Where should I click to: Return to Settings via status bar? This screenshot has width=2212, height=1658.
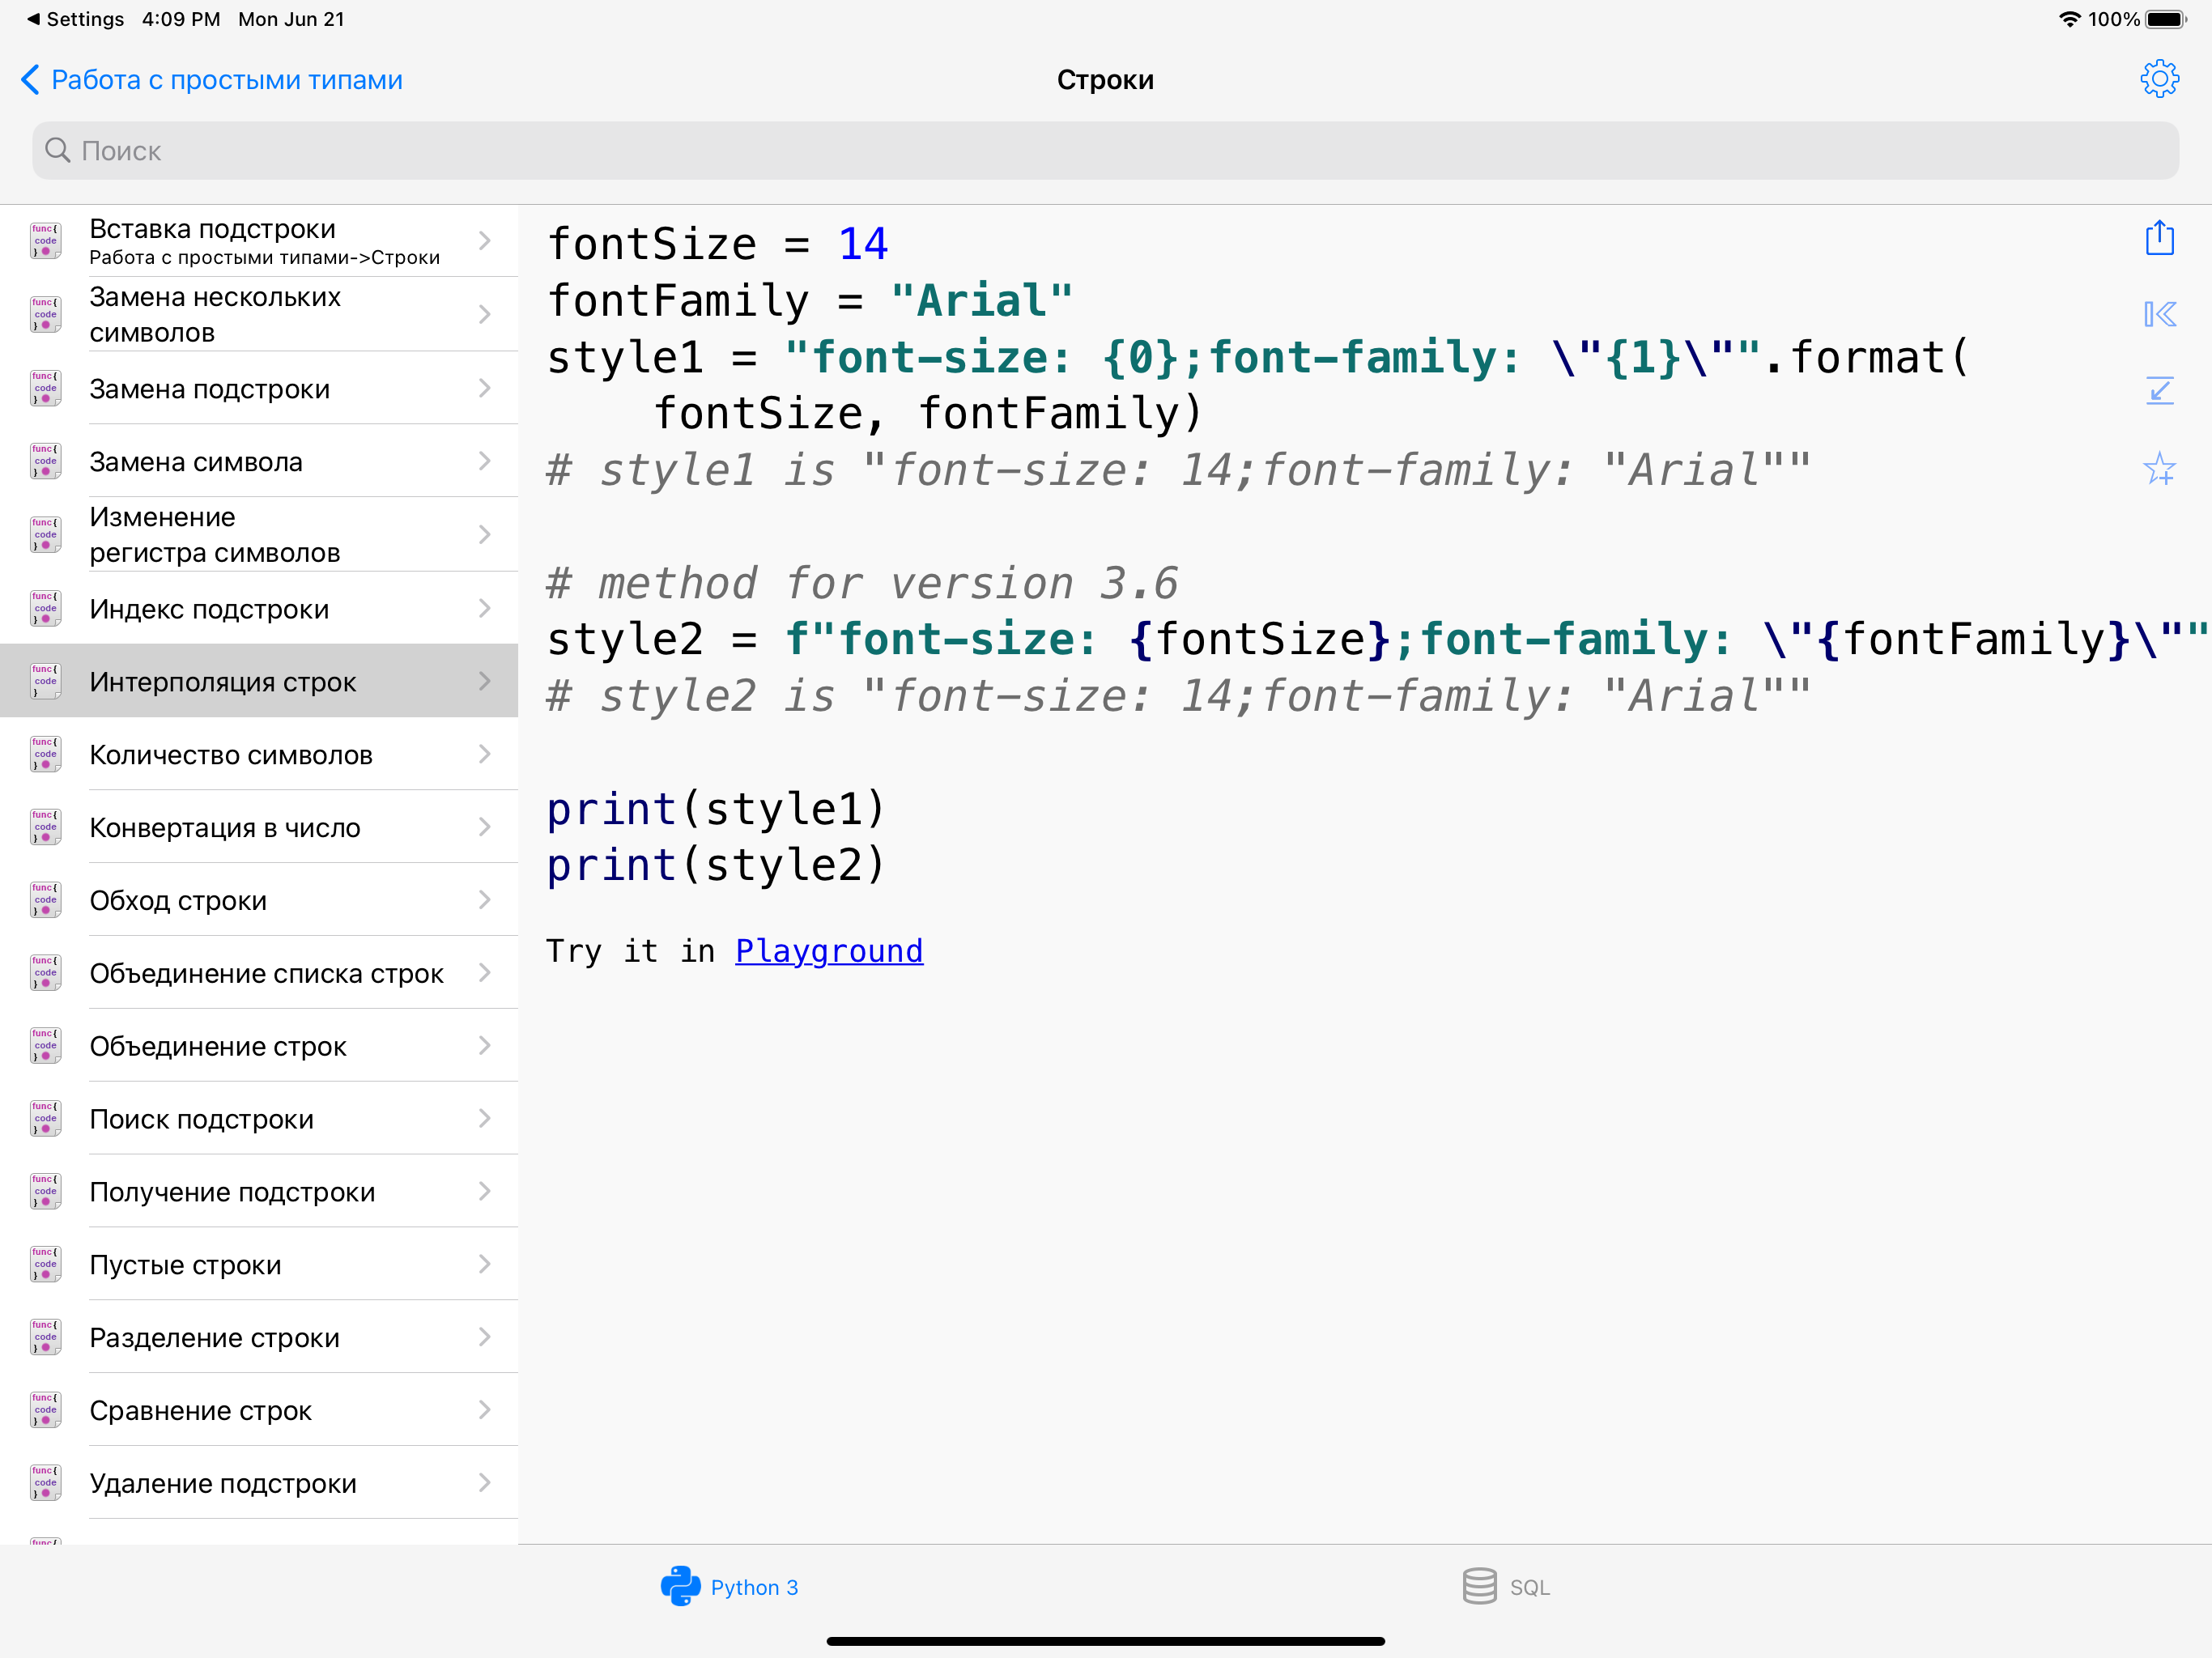[75, 19]
